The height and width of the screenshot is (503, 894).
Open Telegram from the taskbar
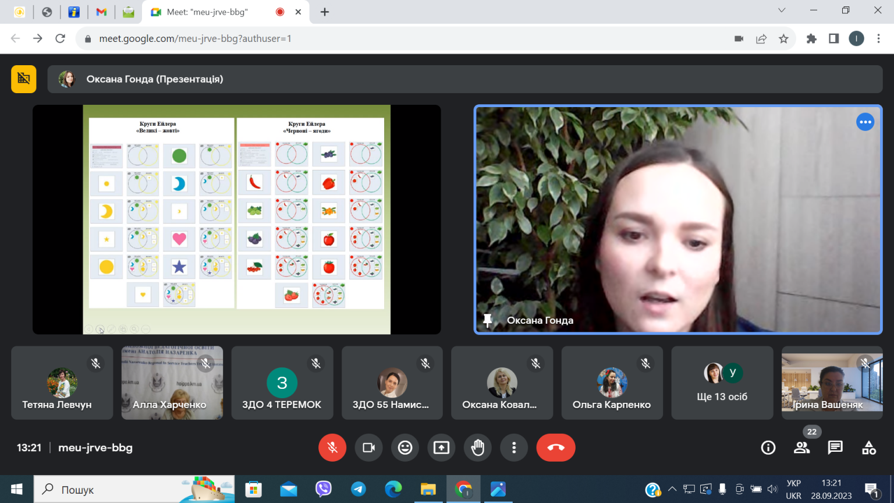(x=359, y=489)
